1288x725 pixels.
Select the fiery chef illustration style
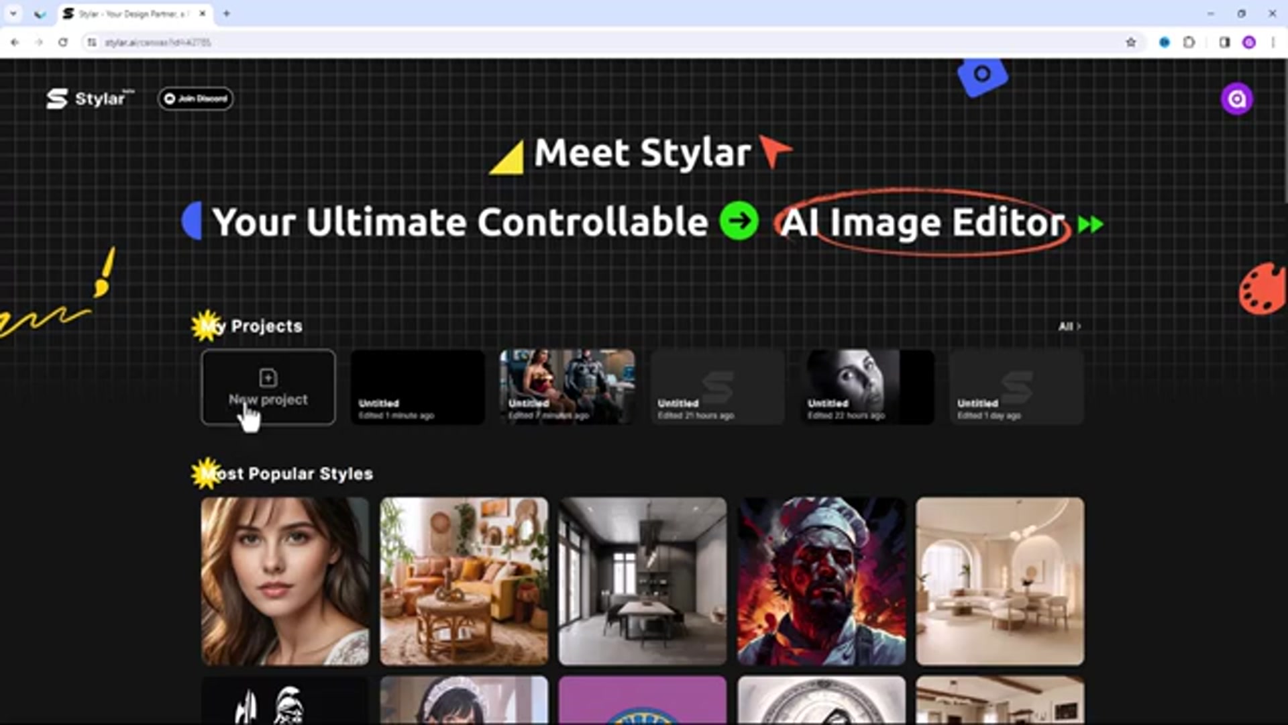[x=821, y=581]
